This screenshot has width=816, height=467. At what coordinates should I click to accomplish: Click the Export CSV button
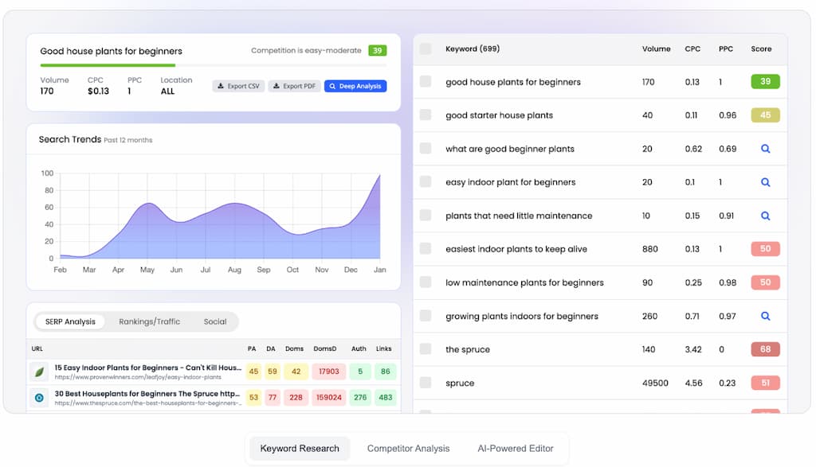[238, 86]
